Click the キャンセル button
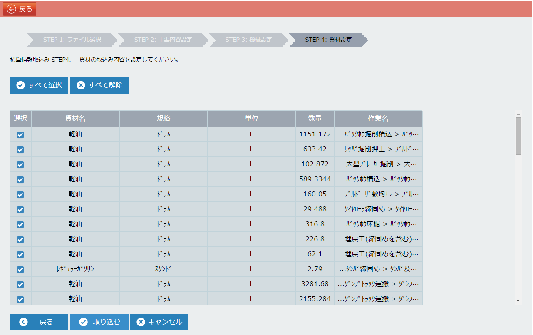The height and width of the screenshot is (335, 533). (x=159, y=322)
